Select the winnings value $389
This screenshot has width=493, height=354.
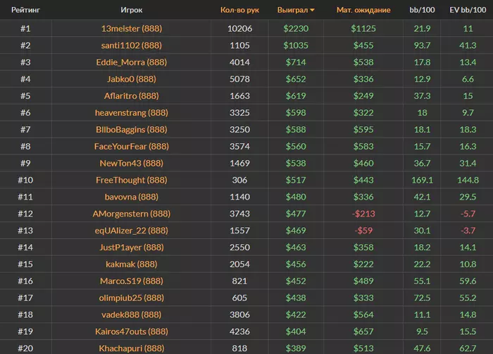(x=296, y=348)
